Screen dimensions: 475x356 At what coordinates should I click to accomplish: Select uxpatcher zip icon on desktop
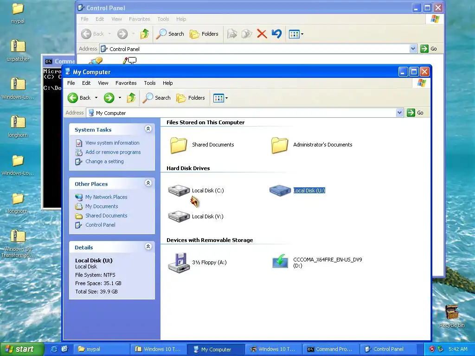point(18,51)
